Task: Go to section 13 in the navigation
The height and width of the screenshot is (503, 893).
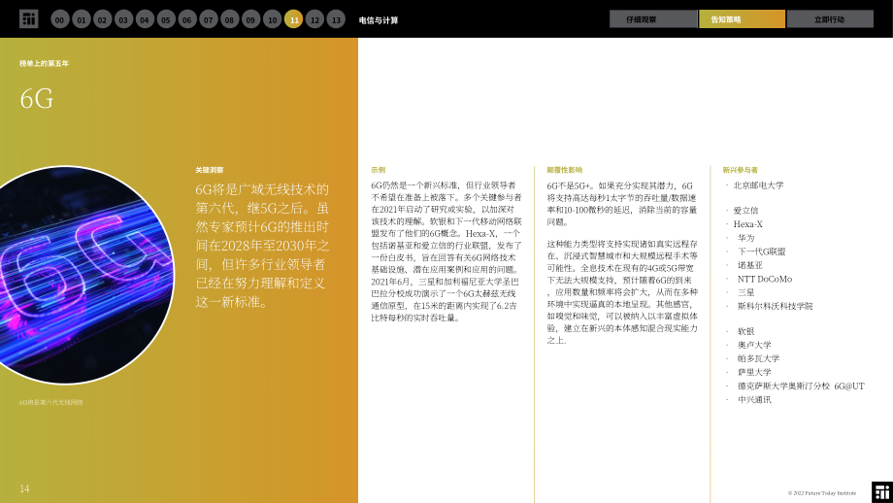Action: 336,19
